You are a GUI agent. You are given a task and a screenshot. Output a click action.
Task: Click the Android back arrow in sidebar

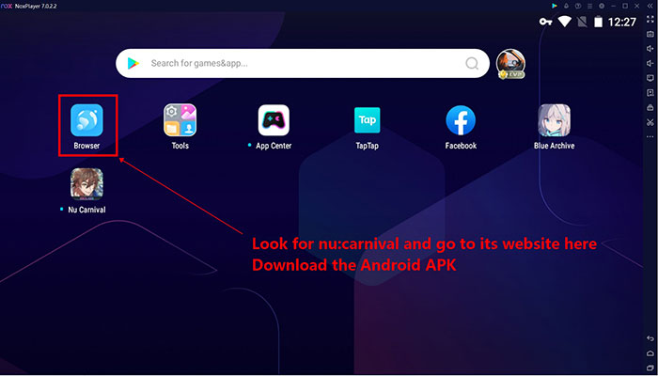tap(650, 338)
